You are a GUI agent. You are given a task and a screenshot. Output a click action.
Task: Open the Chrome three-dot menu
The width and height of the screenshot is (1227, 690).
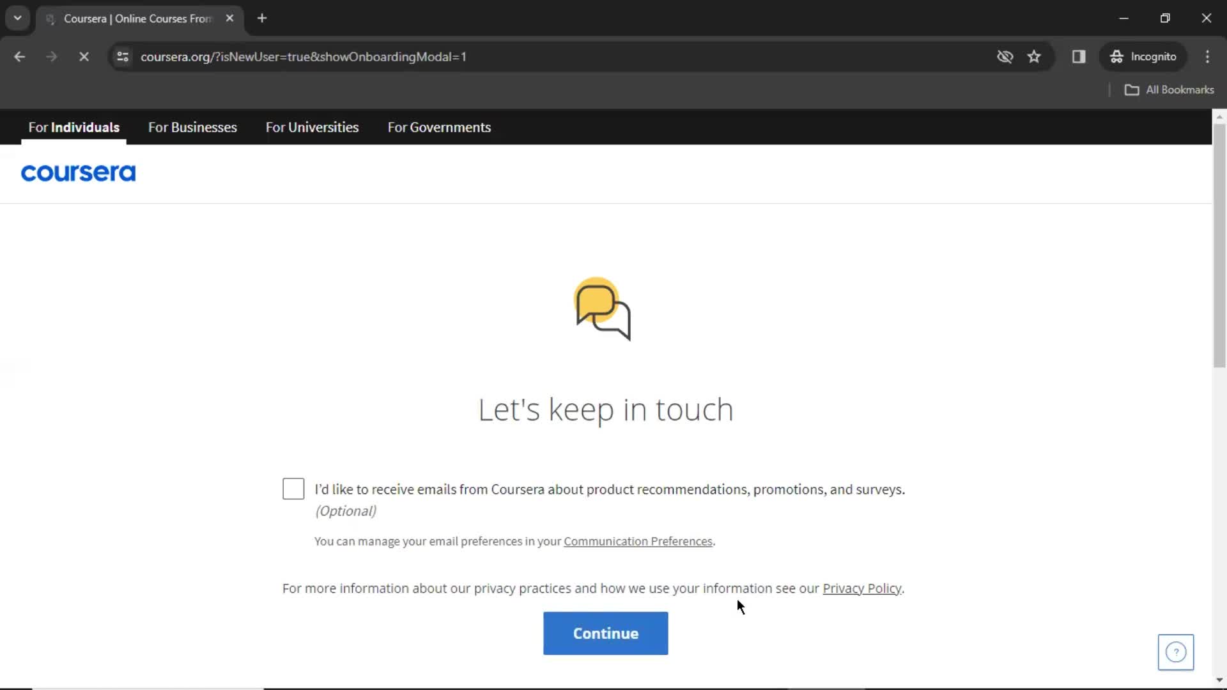[x=1207, y=57]
